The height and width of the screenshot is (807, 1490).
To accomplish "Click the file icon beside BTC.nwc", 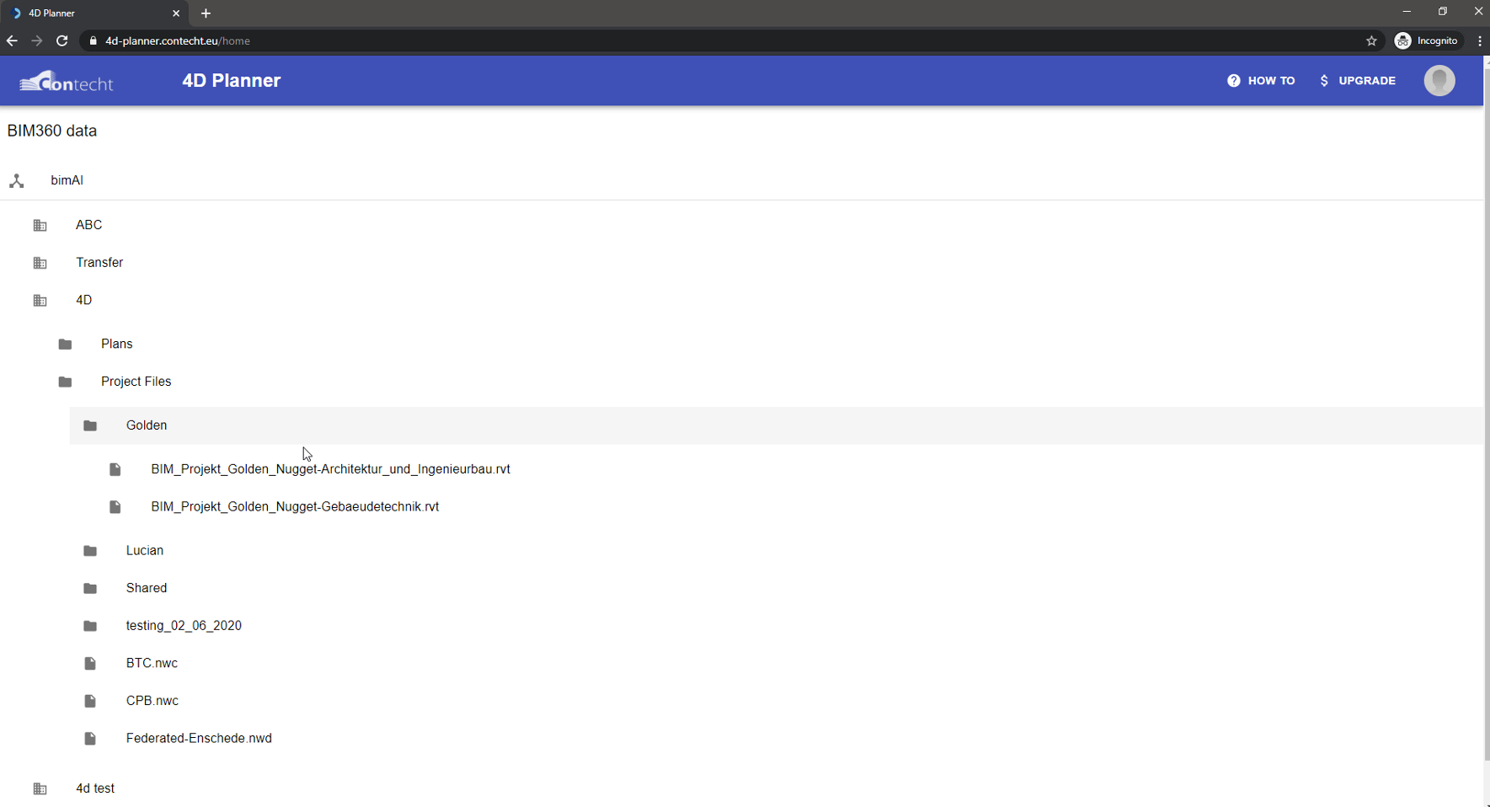I will coord(90,664).
